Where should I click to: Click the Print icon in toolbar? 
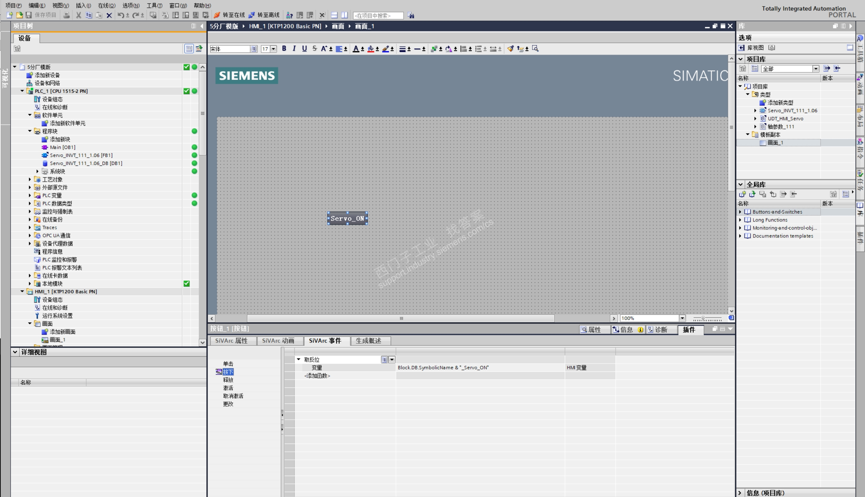coord(67,15)
